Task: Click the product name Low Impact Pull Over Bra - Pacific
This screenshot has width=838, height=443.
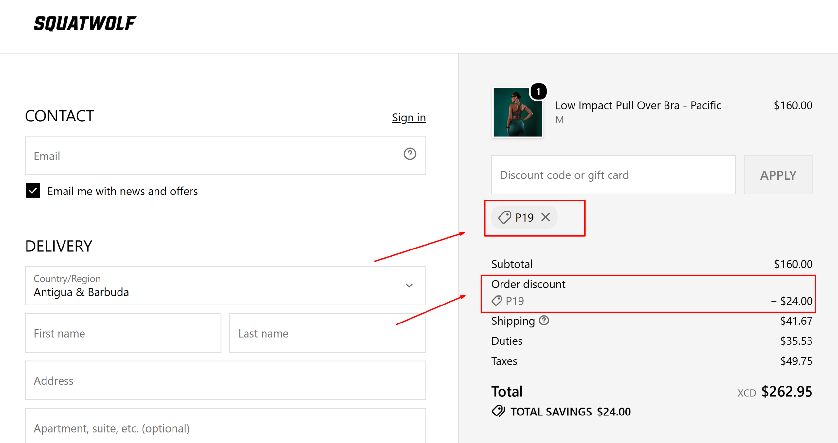Action: [638, 105]
